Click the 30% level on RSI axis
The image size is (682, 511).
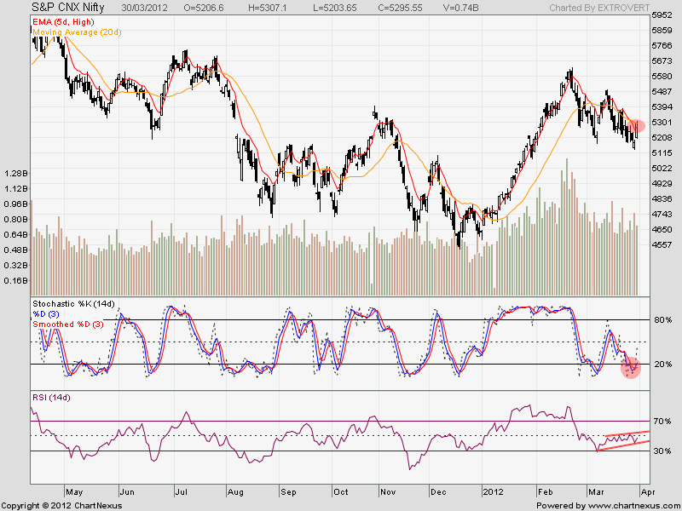point(661,451)
